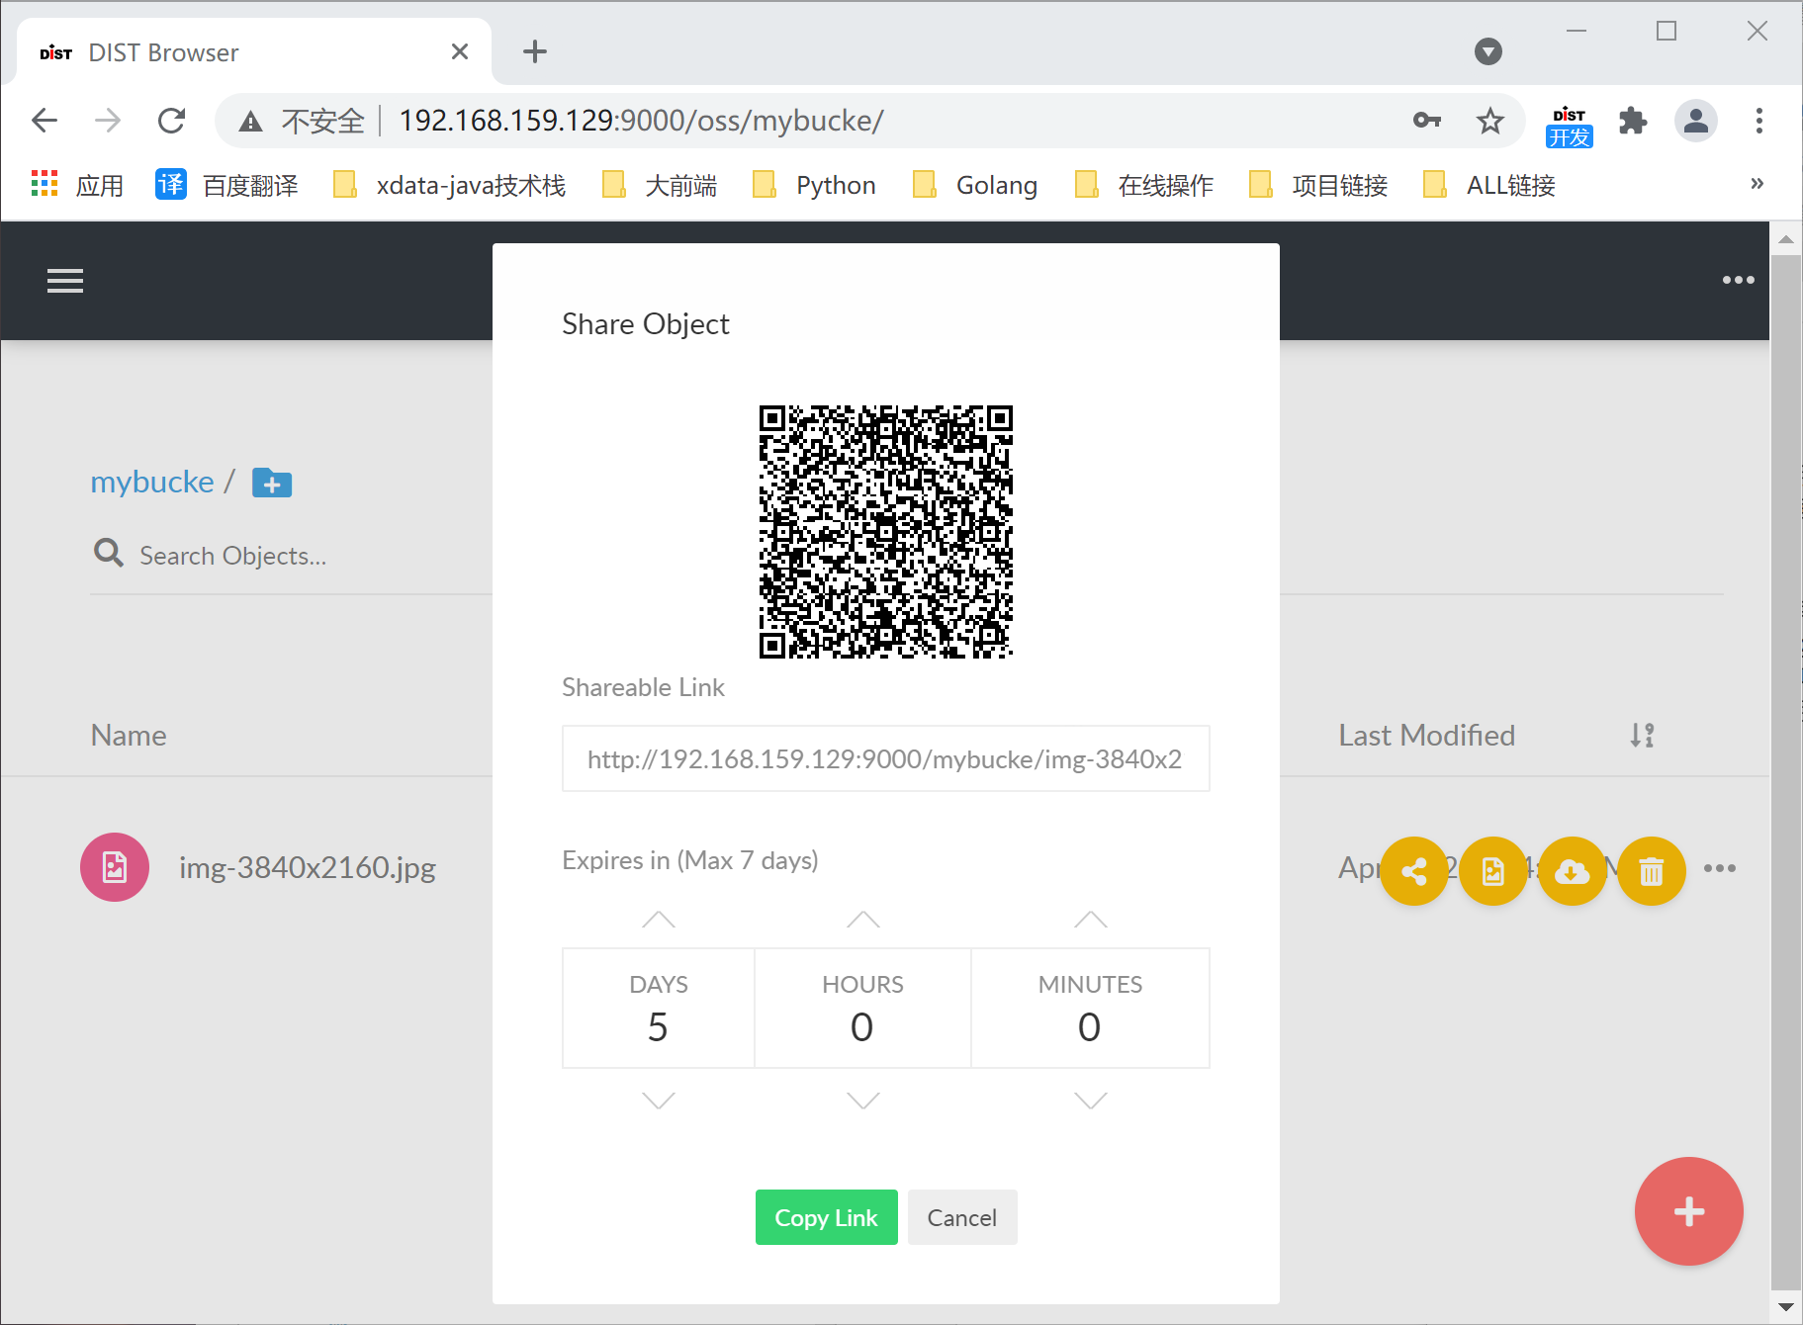Click the MINUTES value 0
Screen dimensions: 1803x1325
pyautogui.click(x=1090, y=1027)
